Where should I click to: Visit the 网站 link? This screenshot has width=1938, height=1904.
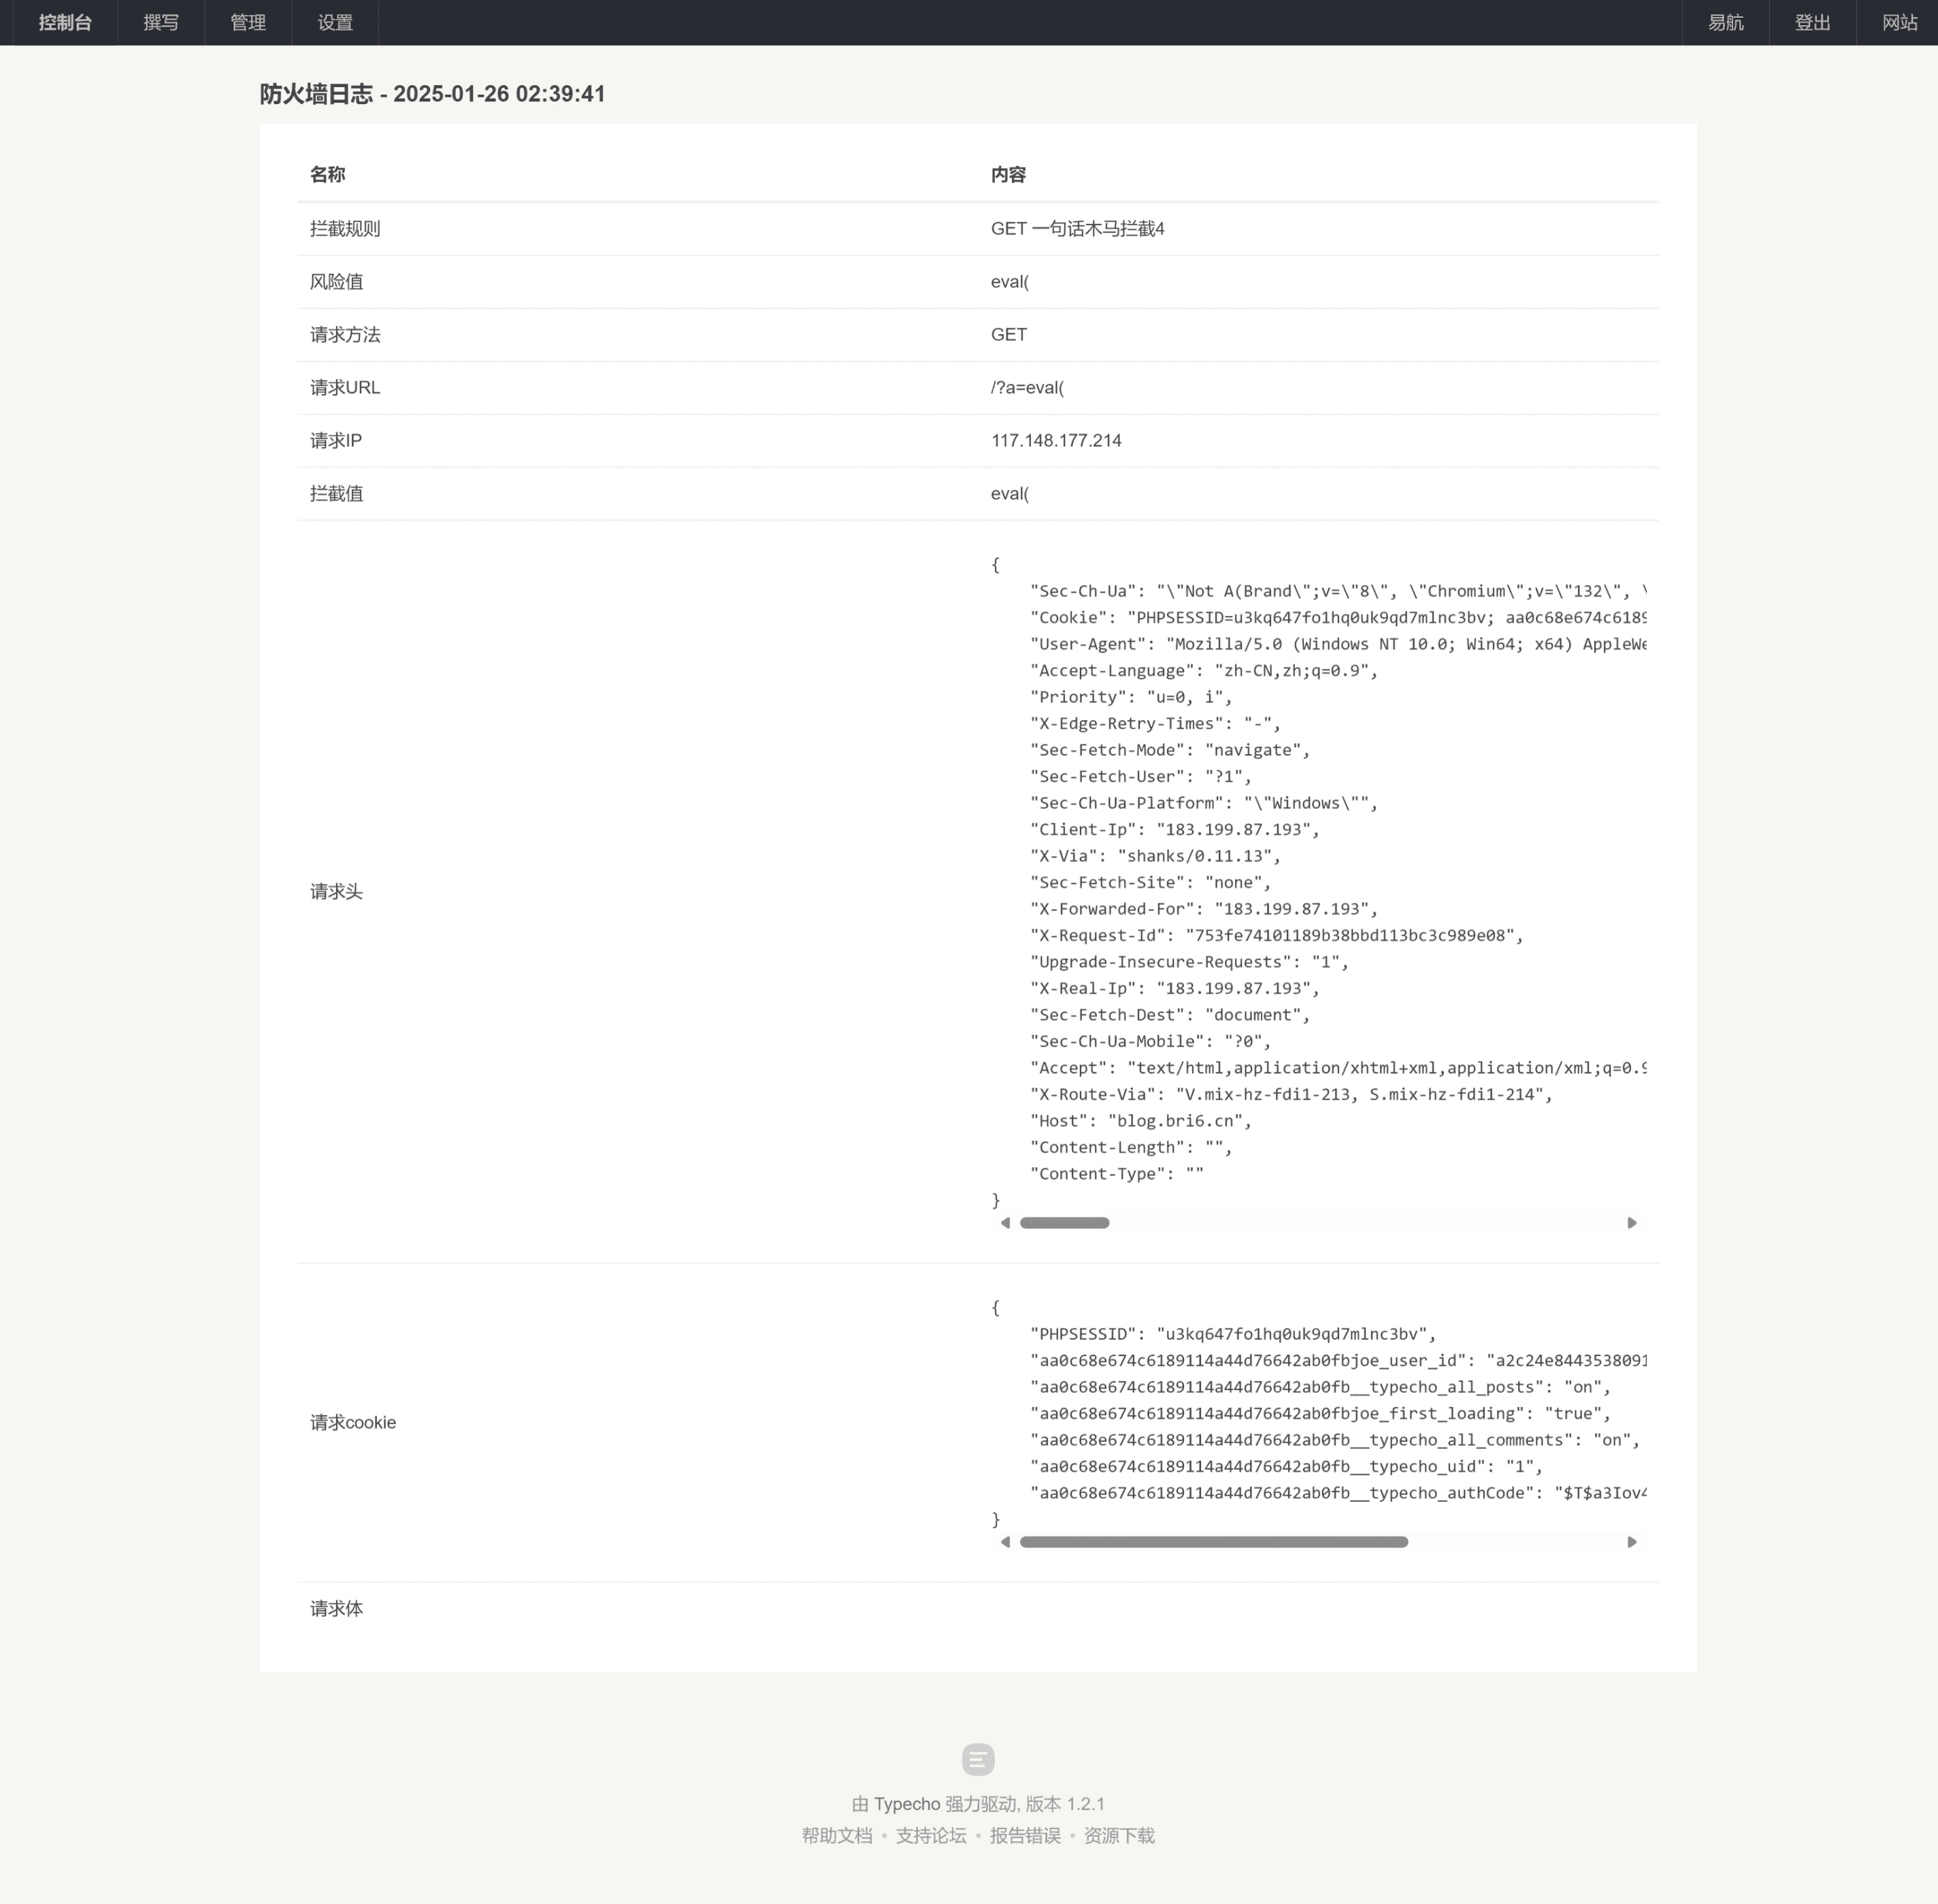(1899, 22)
